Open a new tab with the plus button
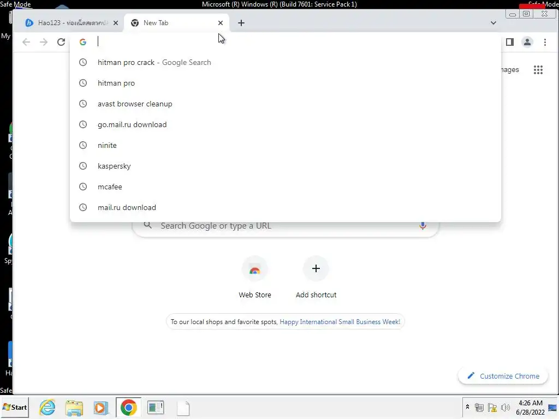Viewport: 559px width, 419px height. 241,23
